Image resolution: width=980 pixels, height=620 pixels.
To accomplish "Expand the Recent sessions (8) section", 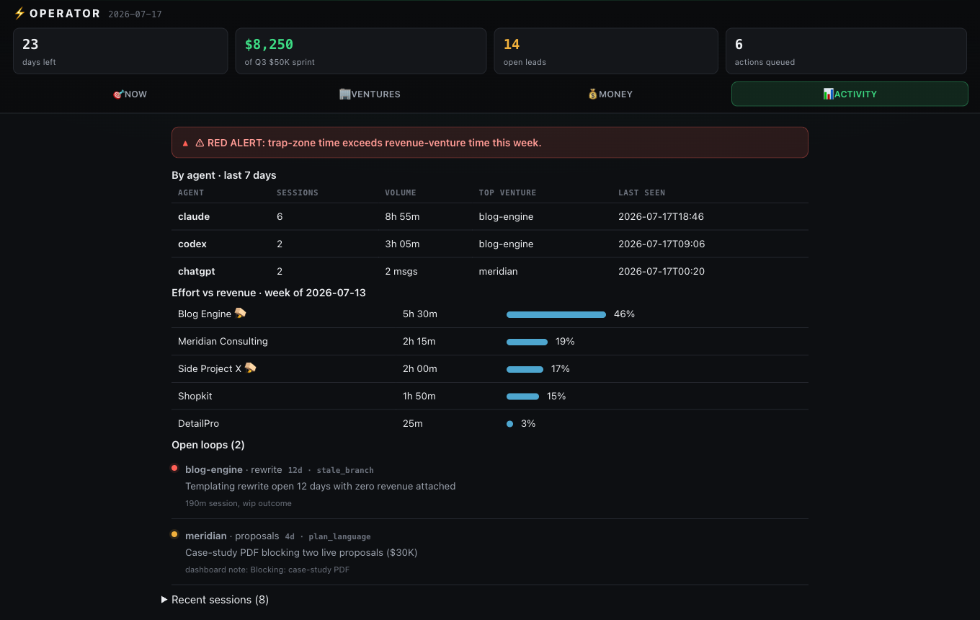I will (215, 600).
